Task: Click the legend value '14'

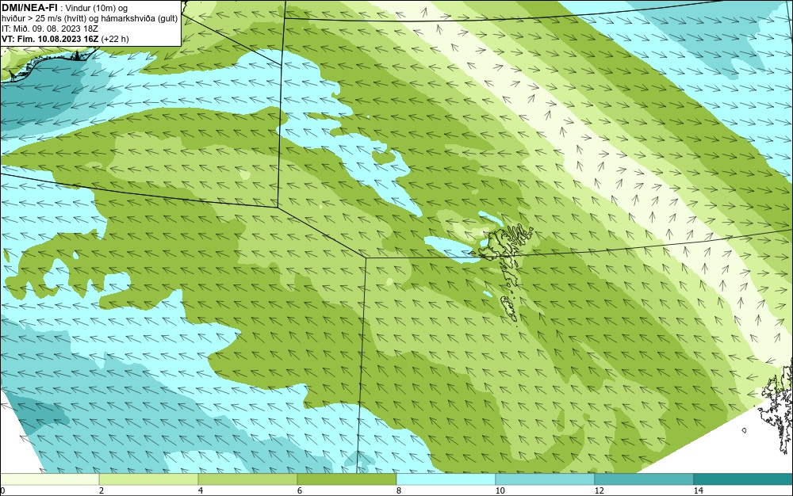Action: coord(698,490)
